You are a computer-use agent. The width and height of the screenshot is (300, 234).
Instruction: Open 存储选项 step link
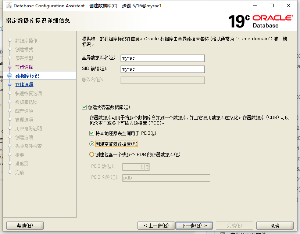tap(24, 85)
